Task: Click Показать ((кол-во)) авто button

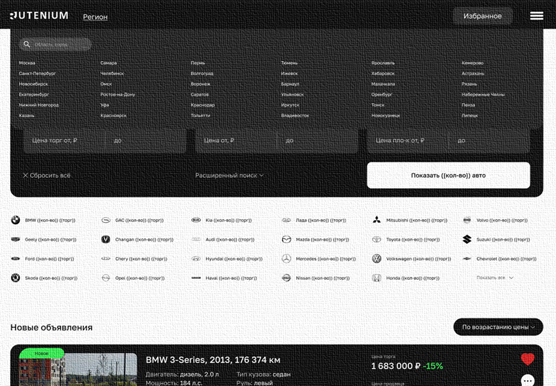Action: pos(449,176)
